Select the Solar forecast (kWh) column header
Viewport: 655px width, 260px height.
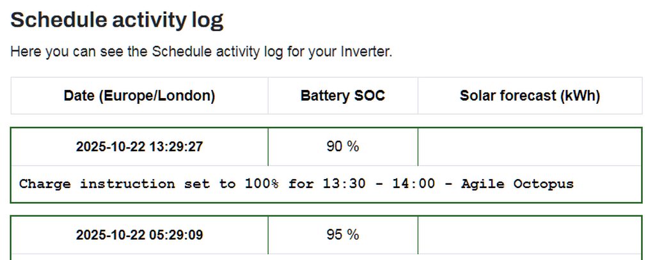[530, 96]
